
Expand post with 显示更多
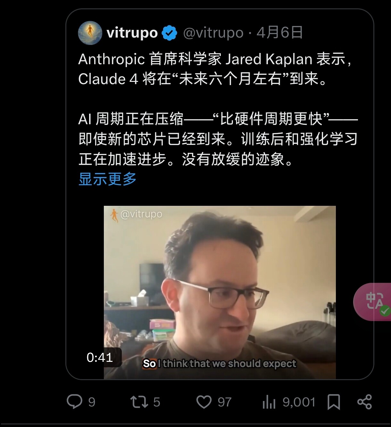pyautogui.click(x=107, y=179)
